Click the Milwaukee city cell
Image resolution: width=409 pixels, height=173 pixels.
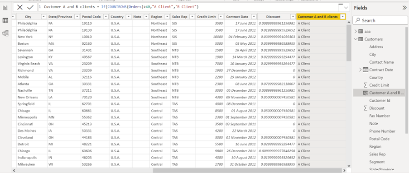click(x=31, y=164)
